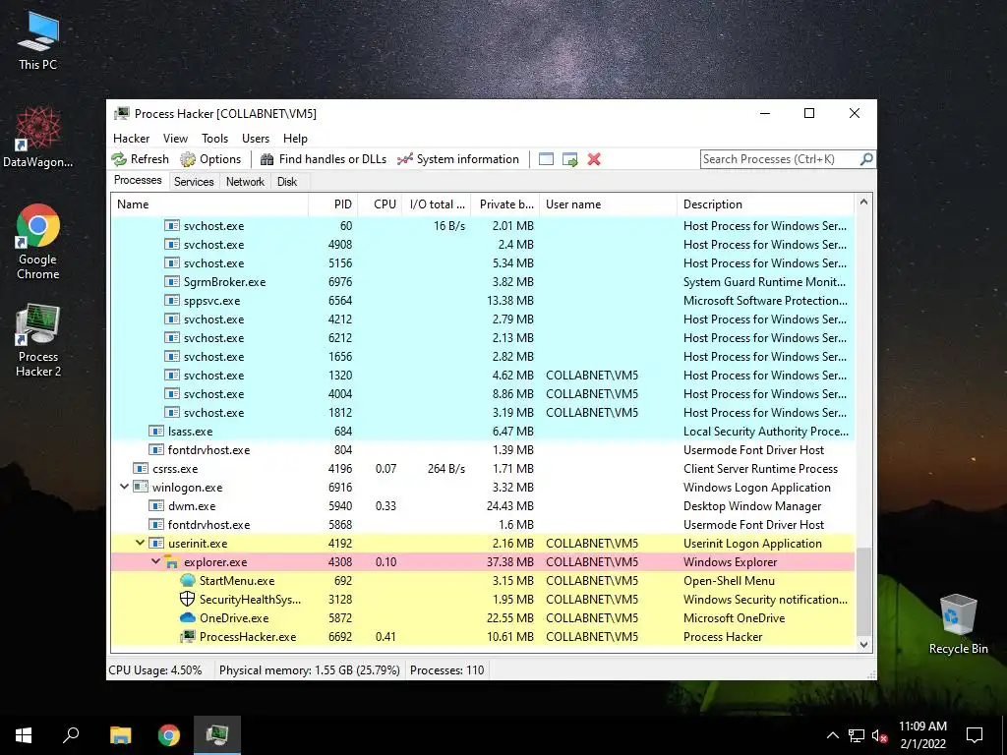Click the Process Hacker taskbar button

pyautogui.click(x=217, y=735)
